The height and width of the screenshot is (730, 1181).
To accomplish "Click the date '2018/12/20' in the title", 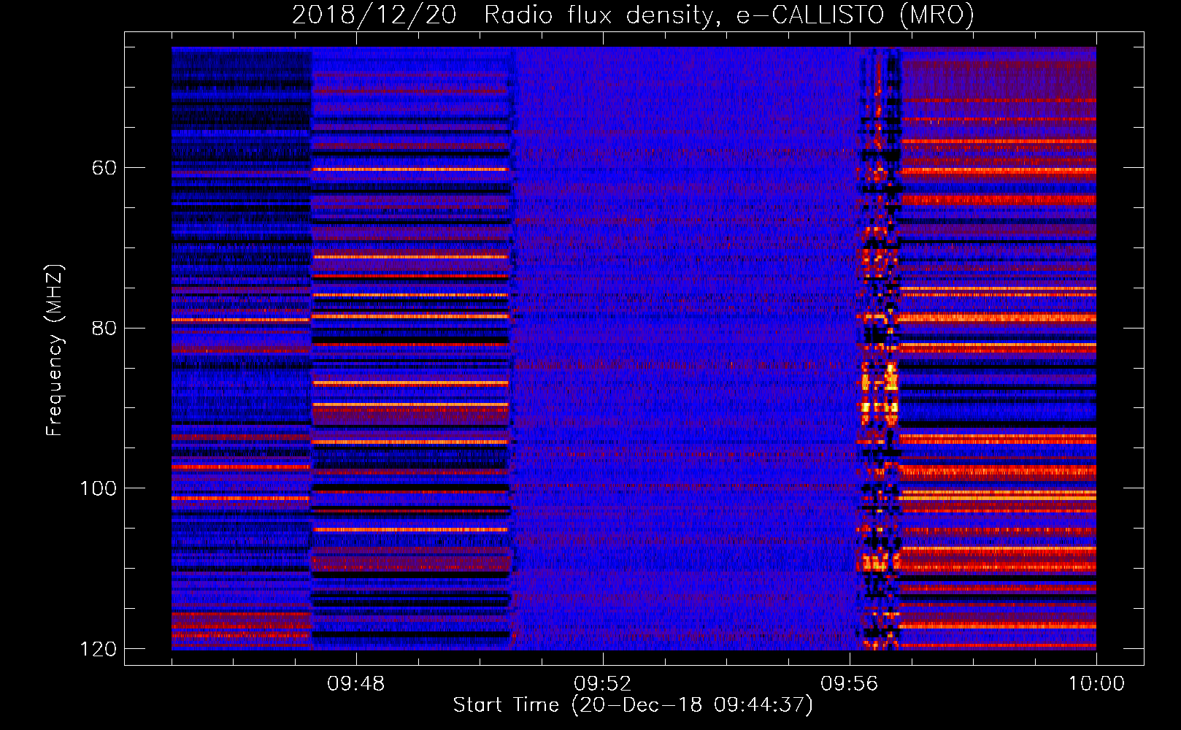I will [x=374, y=15].
